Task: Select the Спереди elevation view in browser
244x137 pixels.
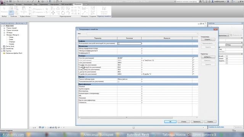Action: tap(12, 42)
